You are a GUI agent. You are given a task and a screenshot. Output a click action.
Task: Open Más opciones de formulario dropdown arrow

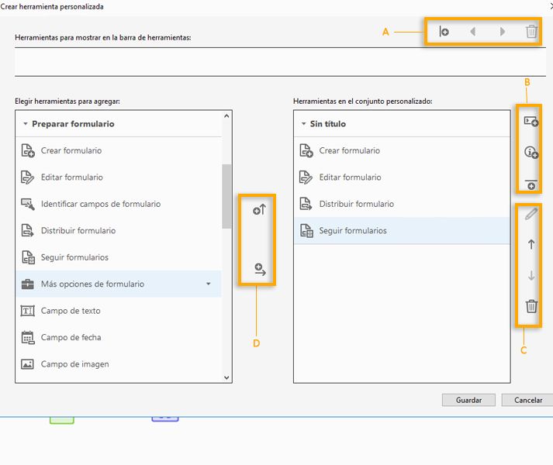(x=209, y=284)
